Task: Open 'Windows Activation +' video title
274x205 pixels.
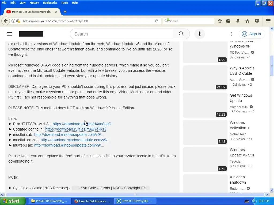Action: pos(239,125)
